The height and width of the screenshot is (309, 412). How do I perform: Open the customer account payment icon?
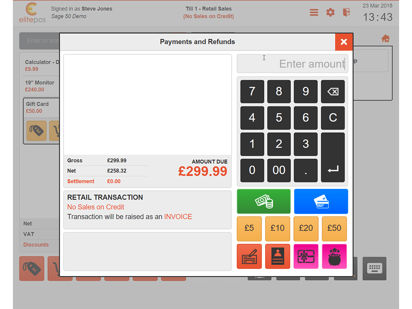pos(277,256)
